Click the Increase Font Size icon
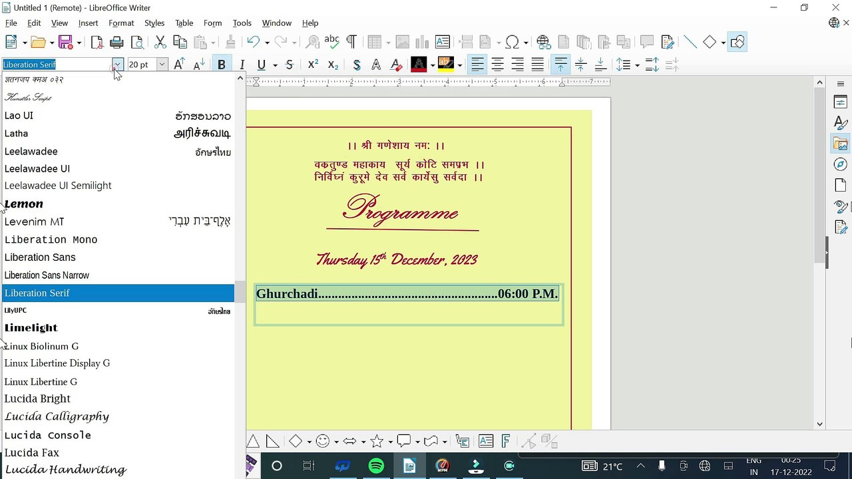 [179, 65]
